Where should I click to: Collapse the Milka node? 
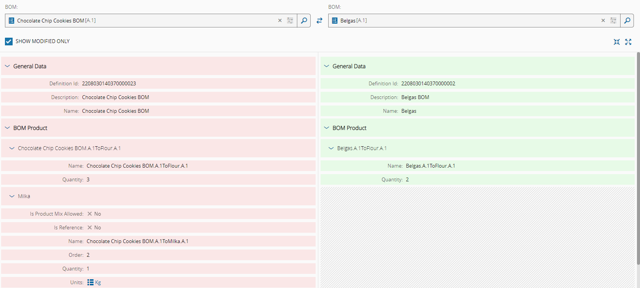point(12,196)
